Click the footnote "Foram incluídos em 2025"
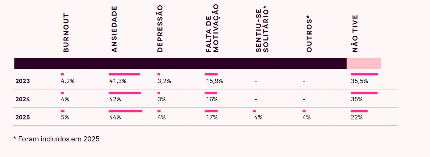The height and width of the screenshot is (157, 430). click(59, 139)
